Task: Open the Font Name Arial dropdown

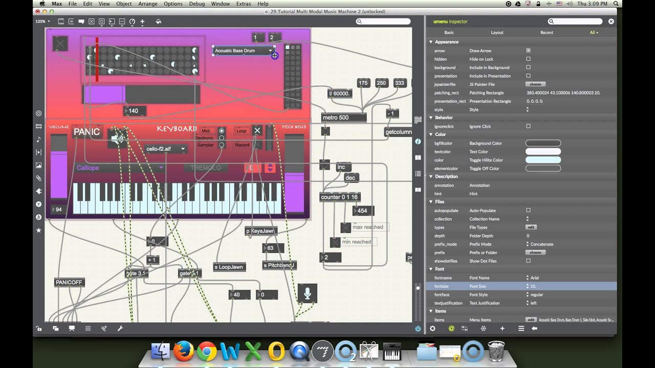Action: (x=532, y=278)
